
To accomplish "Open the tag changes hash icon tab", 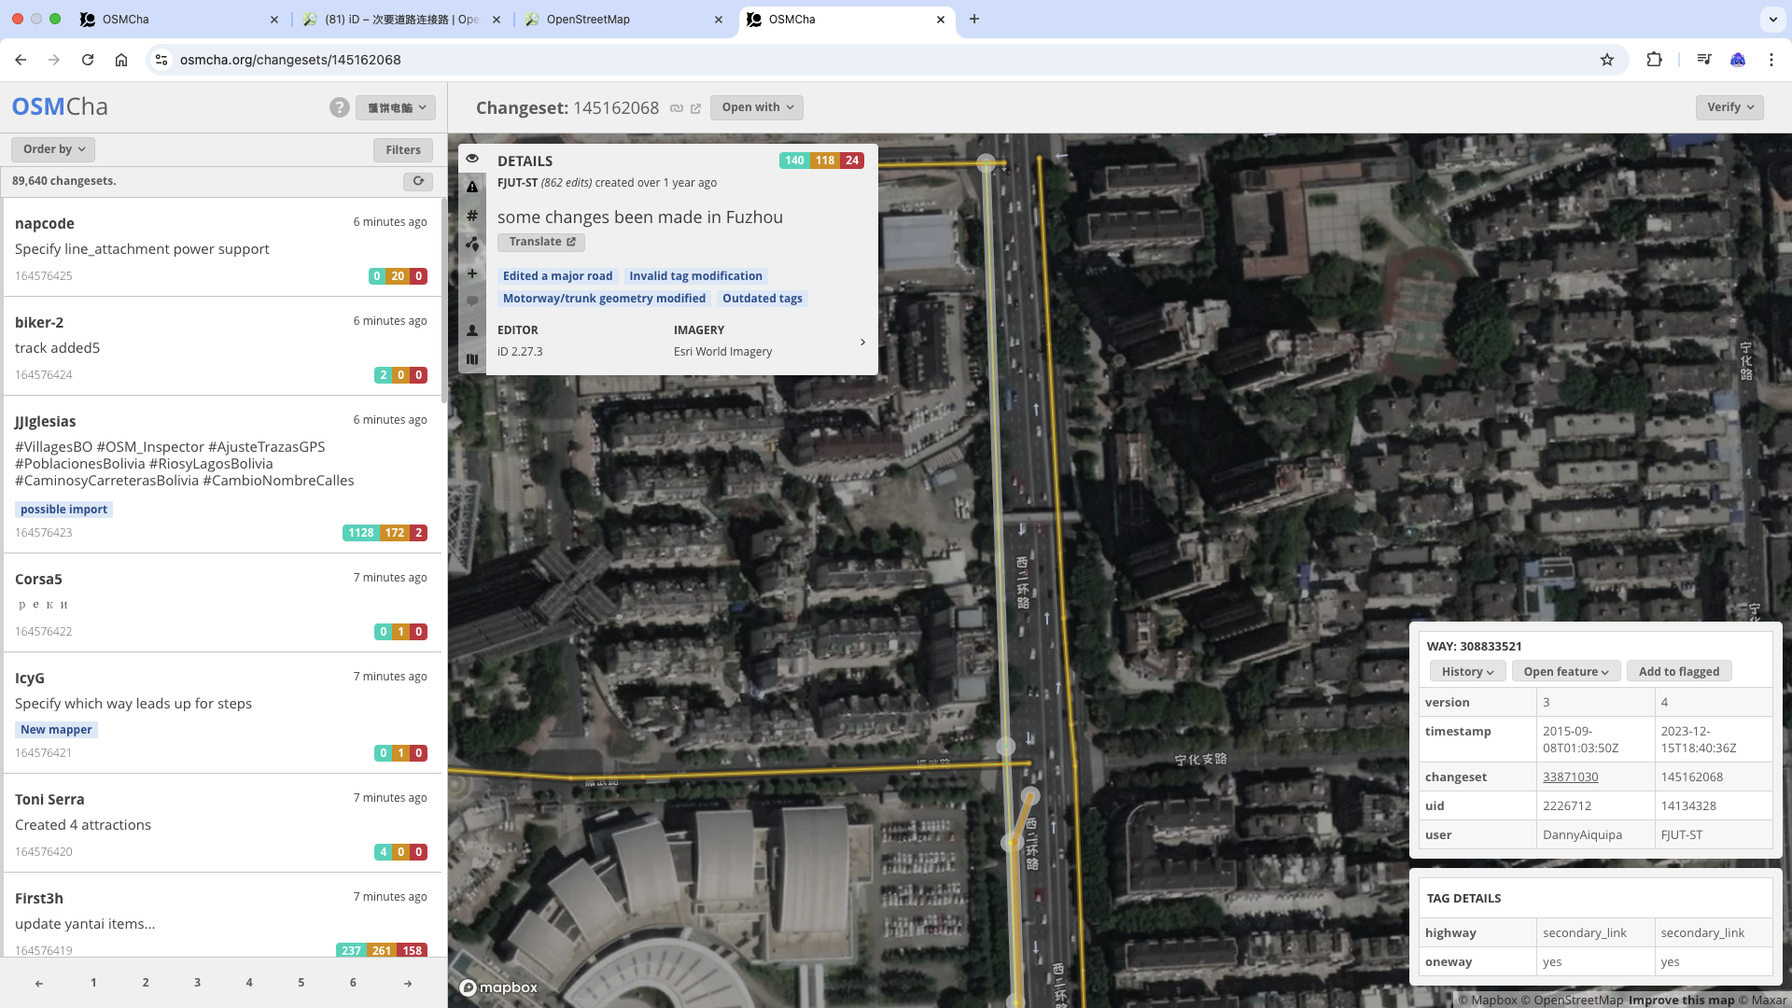I will click(x=472, y=216).
